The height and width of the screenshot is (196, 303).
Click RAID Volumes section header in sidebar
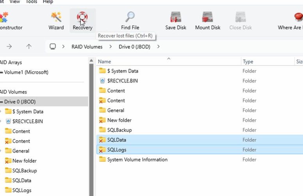point(13,92)
